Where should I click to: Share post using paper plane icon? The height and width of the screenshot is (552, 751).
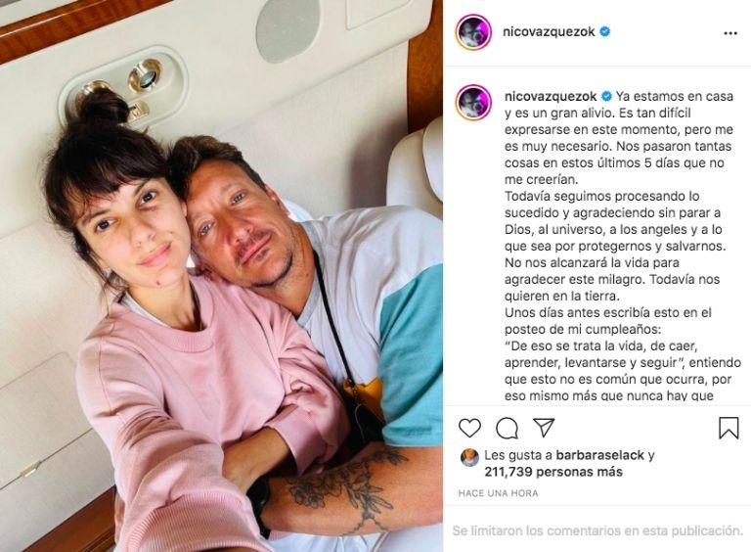click(x=544, y=428)
